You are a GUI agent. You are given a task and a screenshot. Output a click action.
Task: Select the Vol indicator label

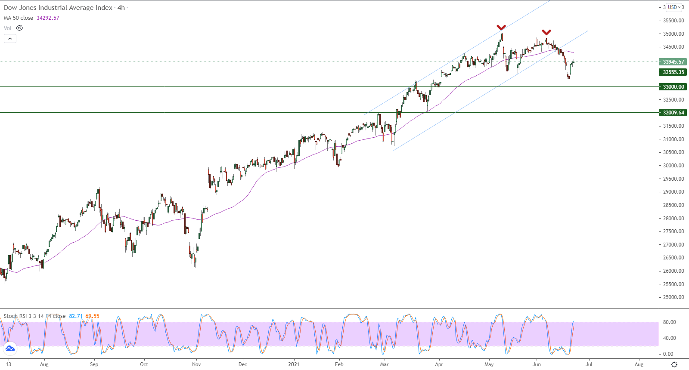pos(8,28)
